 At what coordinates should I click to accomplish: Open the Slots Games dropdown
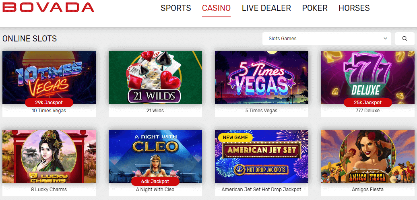(x=326, y=39)
